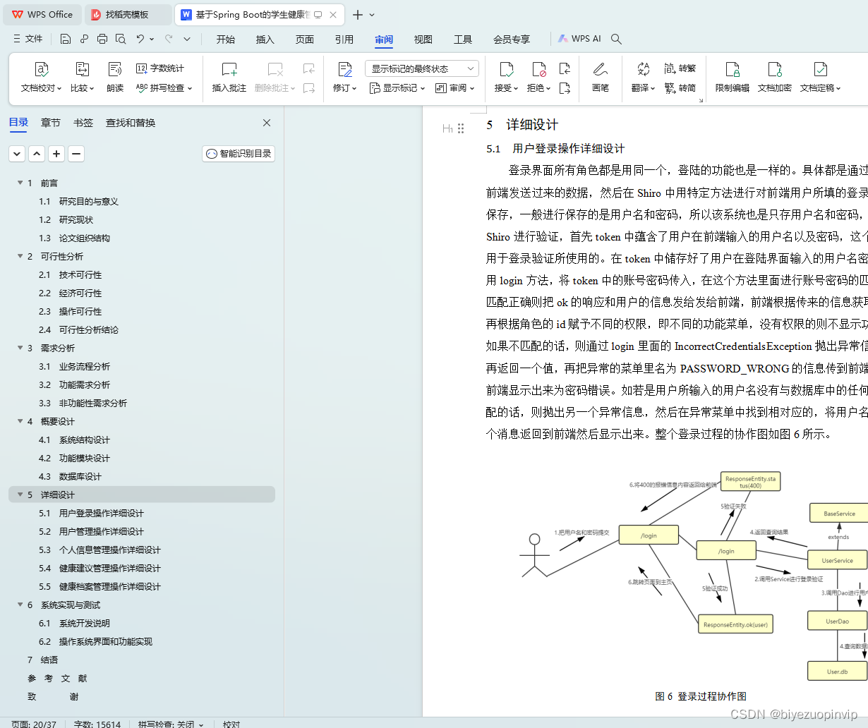Switch to the 引用 ribbon tab

pos(344,40)
